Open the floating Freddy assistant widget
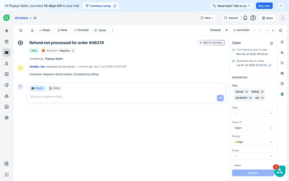 tap(280, 171)
